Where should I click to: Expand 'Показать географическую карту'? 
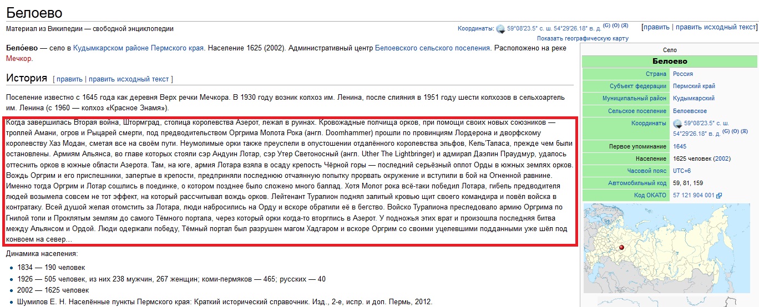click(583, 38)
